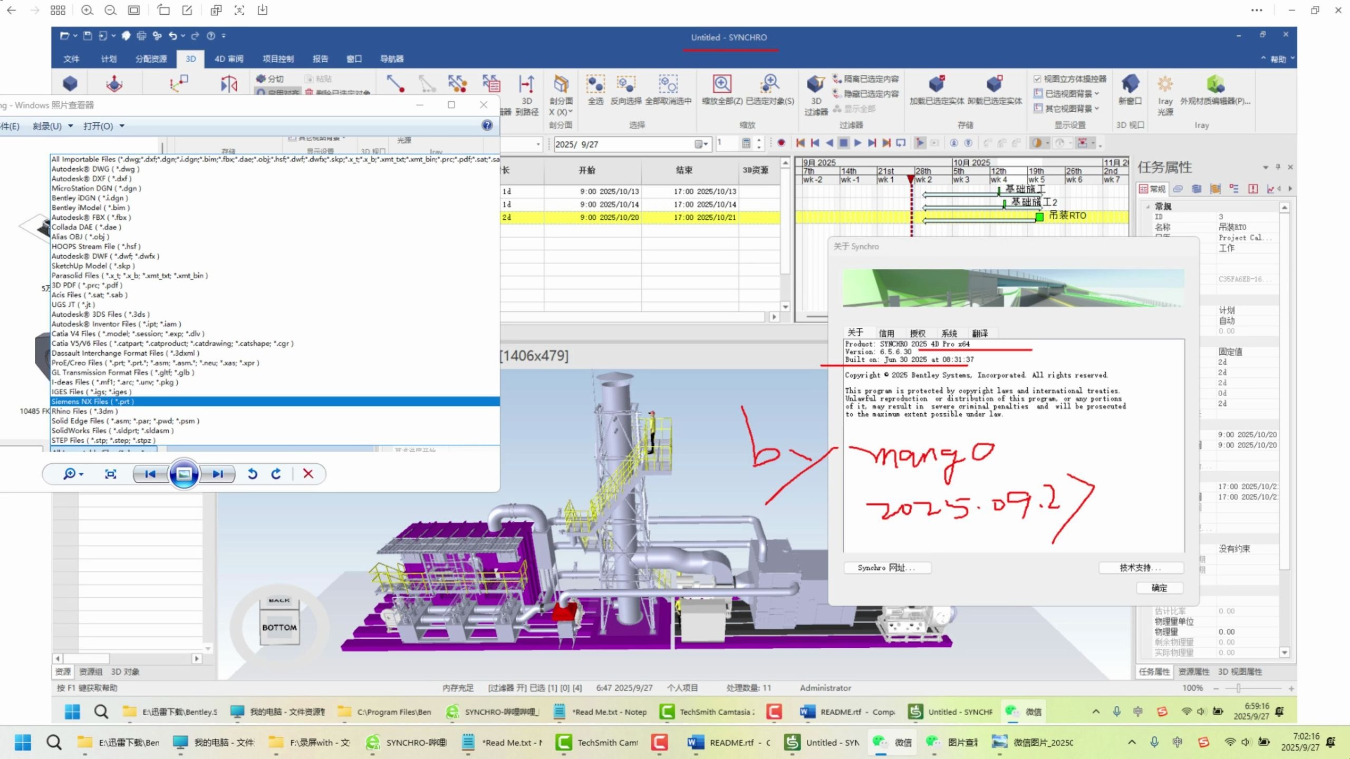The height and width of the screenshot is (759, 1350).
Task: Toggle 视图立方体操控器 checkbox
Action: (1037, 79)
